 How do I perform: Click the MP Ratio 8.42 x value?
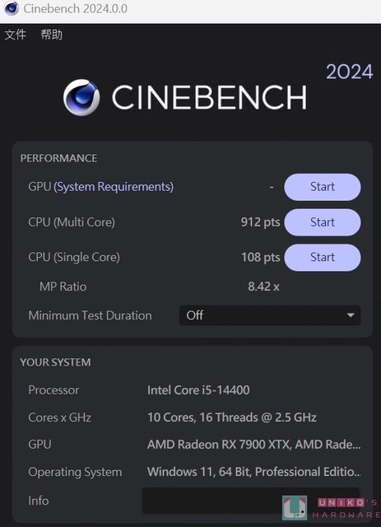[263, 287]
